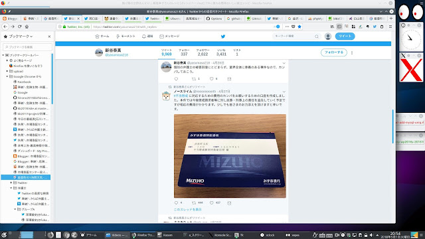Open Twitter Messages nav item

coord(169,37)
